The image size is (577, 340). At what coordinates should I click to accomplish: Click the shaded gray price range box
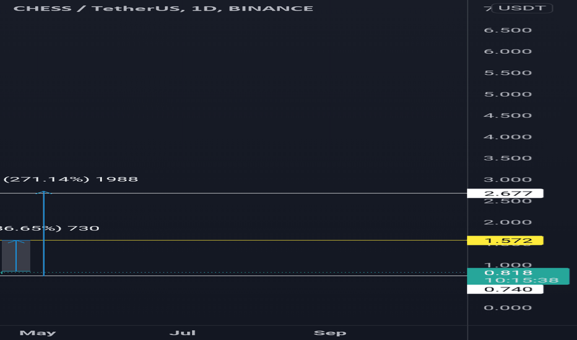coord(16,256)
